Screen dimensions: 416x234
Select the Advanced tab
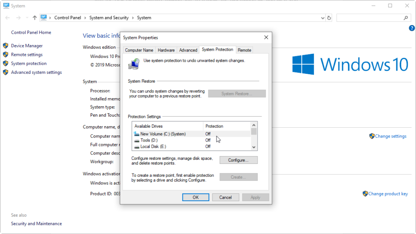[188, 50]
